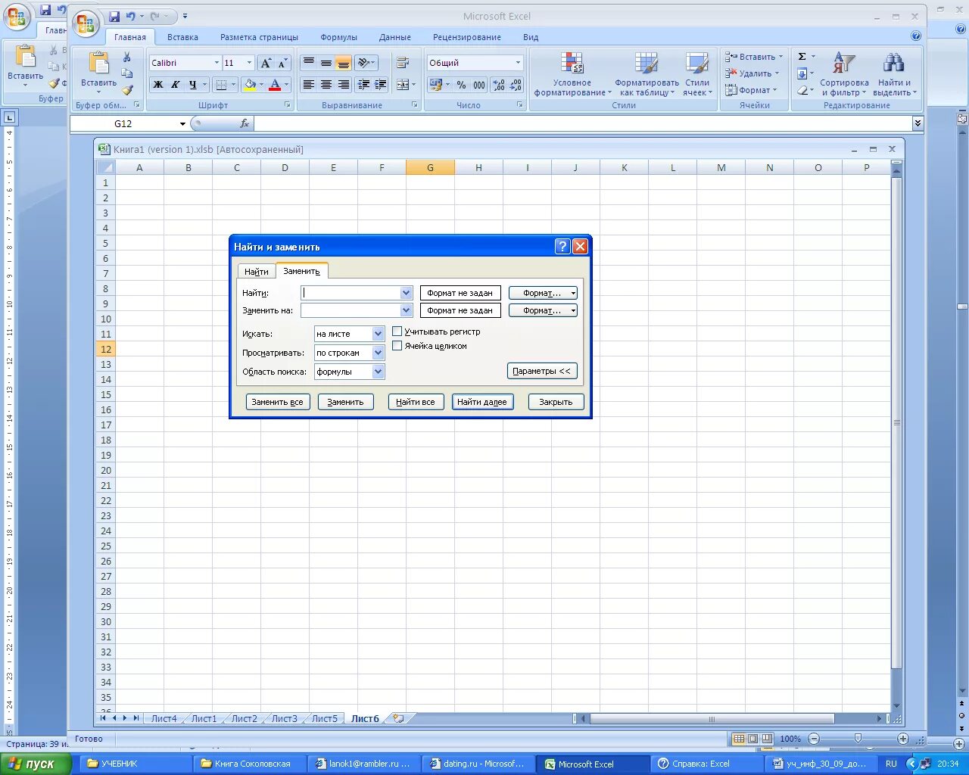Open Сортировка и фильтр menu
Screen dimensions: 969x775
pyautogui.click(x=844, y=75)
